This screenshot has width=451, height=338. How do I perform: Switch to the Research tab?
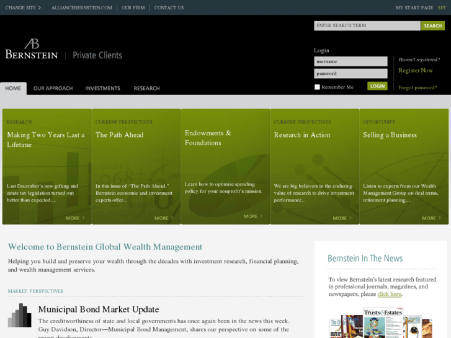(146, 88)
